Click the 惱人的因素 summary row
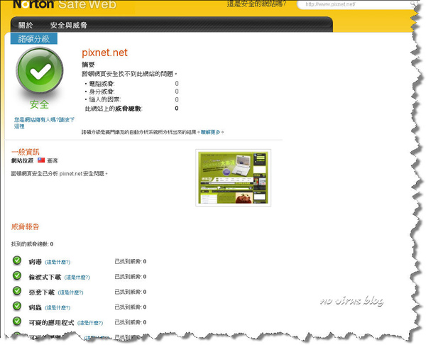The height and width of the screenshot is (345, 426). (131, 99)
